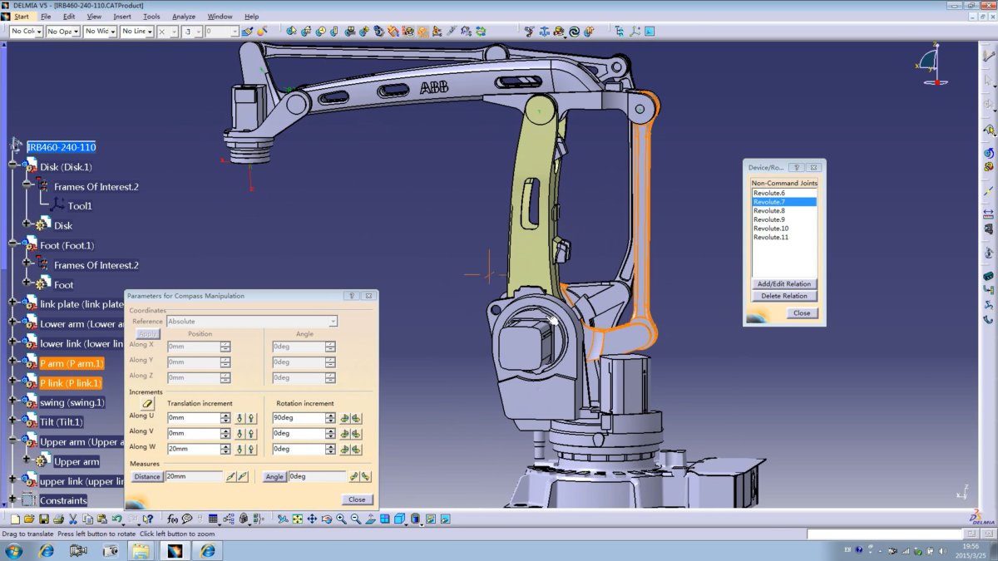Select Revolute.9 in Non-Command Joints list
Viewport: 998px width, 561px height.
769,219
